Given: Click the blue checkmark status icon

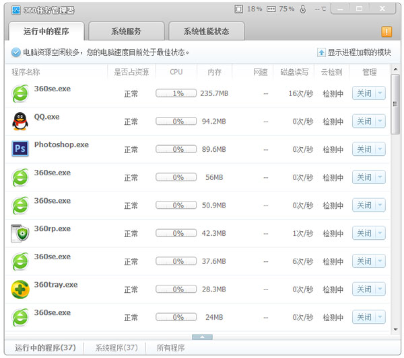Looking at the screenshot, I should click(16, 52).
